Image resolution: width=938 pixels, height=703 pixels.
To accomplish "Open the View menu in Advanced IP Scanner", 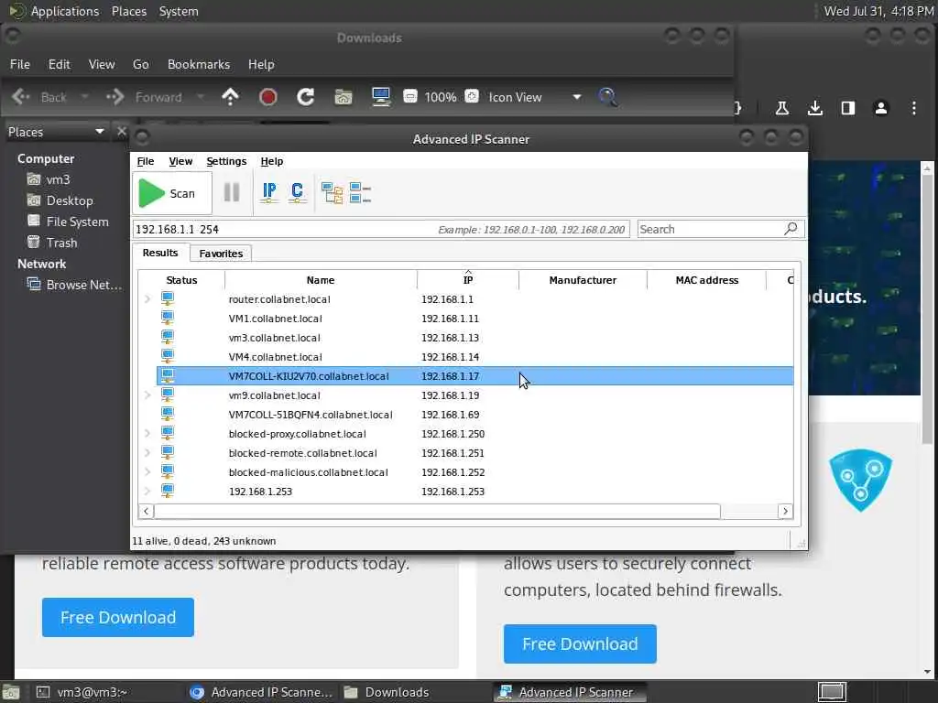I will [x=180, y=161].
